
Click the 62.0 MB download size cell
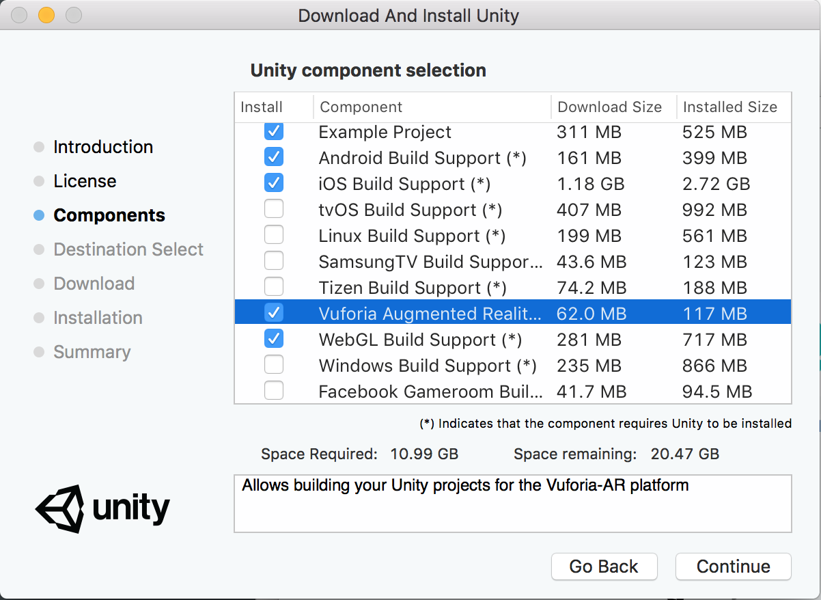(x=592, y=314)
